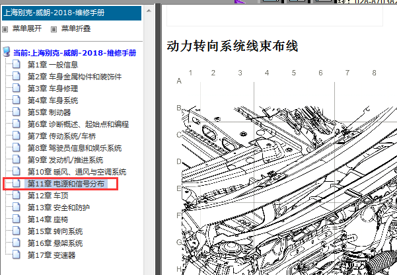
Task: Click sidebar scrollbar up arrow
Action: coord(149,11)
